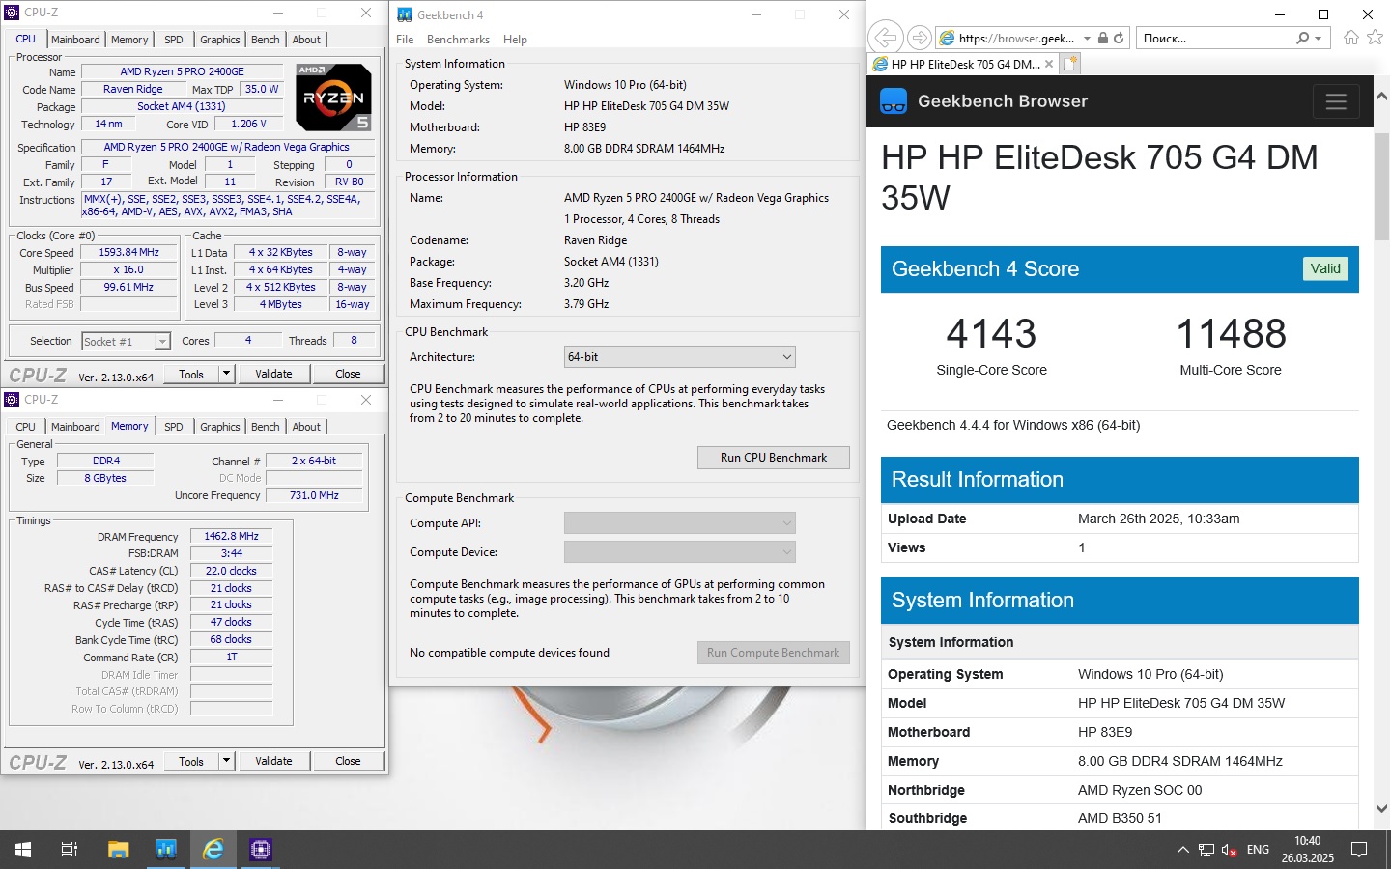
Task: Switch to Internet Explorer taskbar icon
Action: click(213, 850)
